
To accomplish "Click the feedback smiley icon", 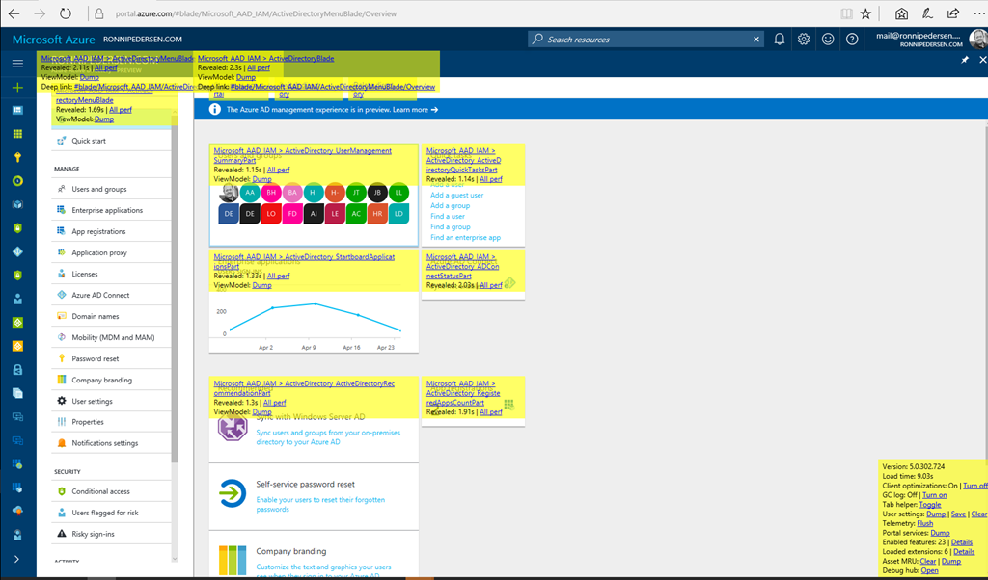I will coord(828,39).
